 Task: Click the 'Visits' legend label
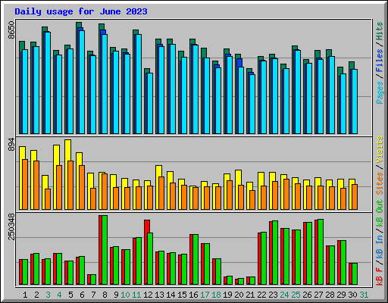(379, 149)
